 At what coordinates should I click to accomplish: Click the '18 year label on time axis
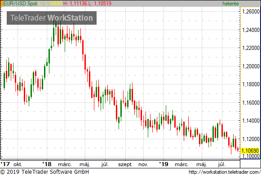click(x=47, y=164)
